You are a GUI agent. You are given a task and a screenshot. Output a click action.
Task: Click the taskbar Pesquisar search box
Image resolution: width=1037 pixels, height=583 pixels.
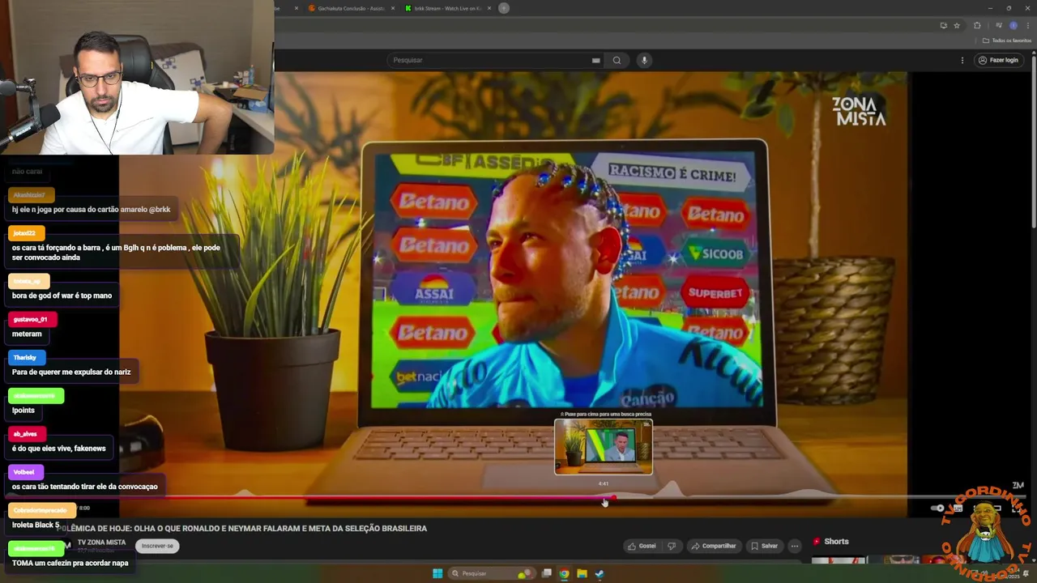pyautogui.click(x=492, y=573)
